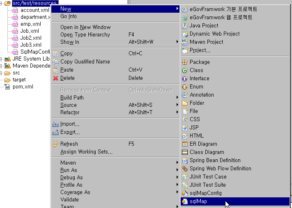Open the Refactor submenu arrow
The height and width of the screenshot is (208, 292).
click(x=177, y=113)
